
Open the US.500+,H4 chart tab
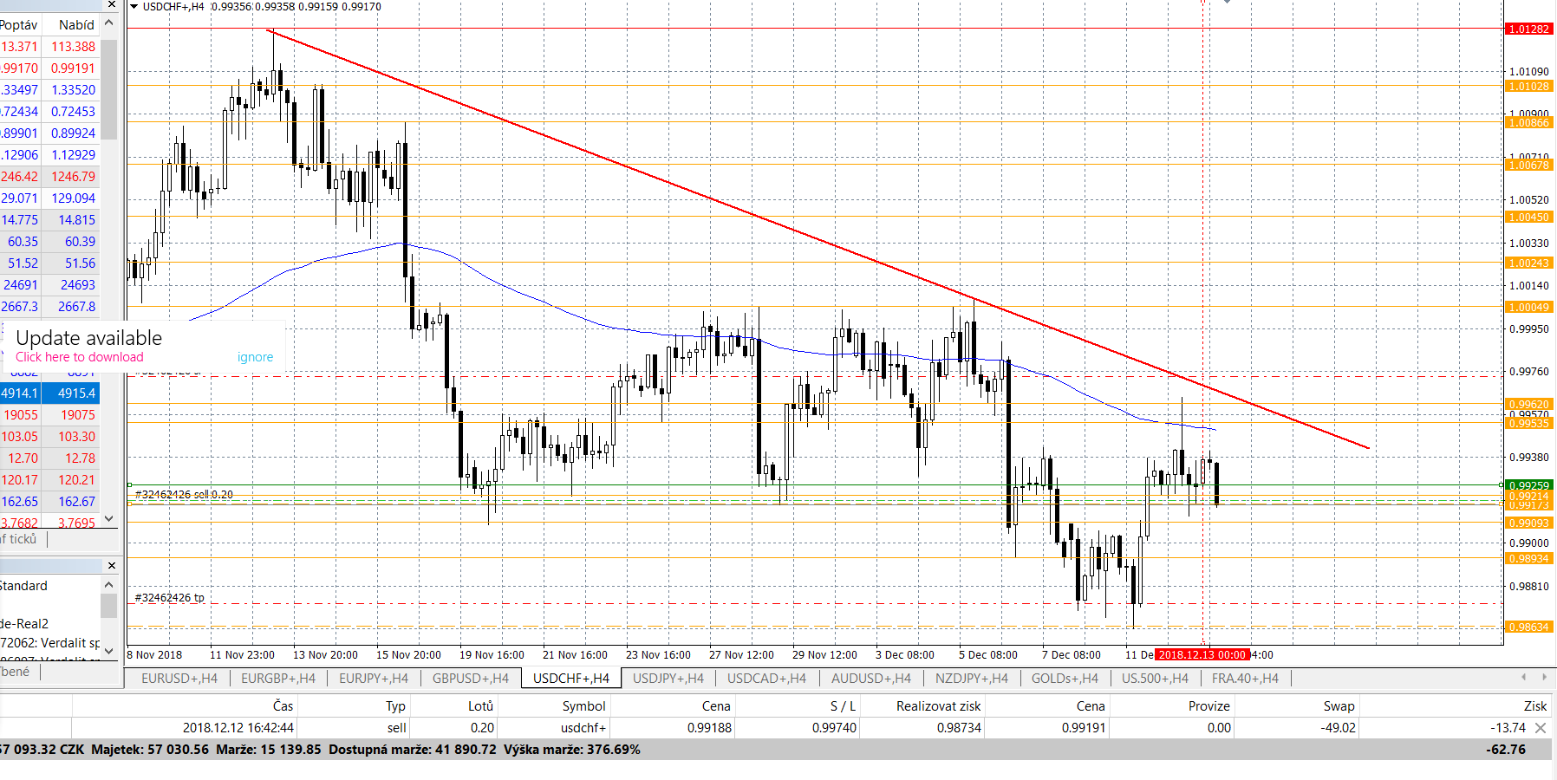pyautogui.click(x=1155, y=679)
